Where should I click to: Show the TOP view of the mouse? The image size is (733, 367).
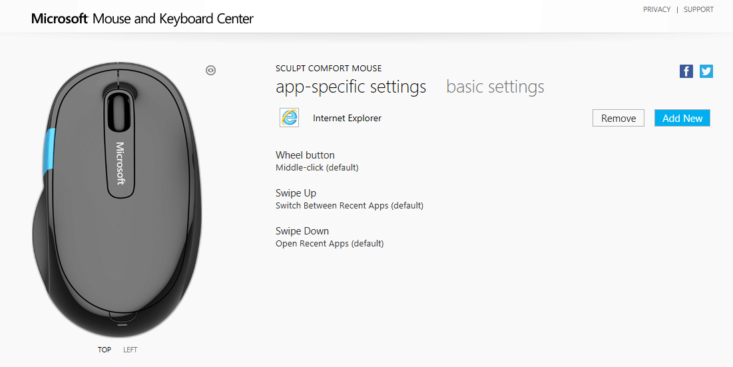click(105, 350)
